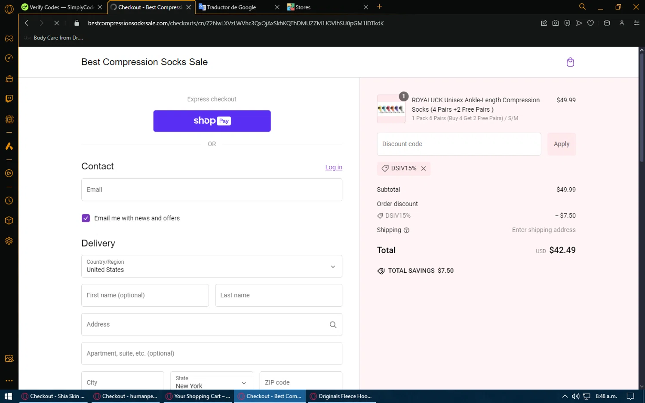This screenshot has width=645, height=403.
Task: Bookmark page with heart icon
Action: point(591,23)
